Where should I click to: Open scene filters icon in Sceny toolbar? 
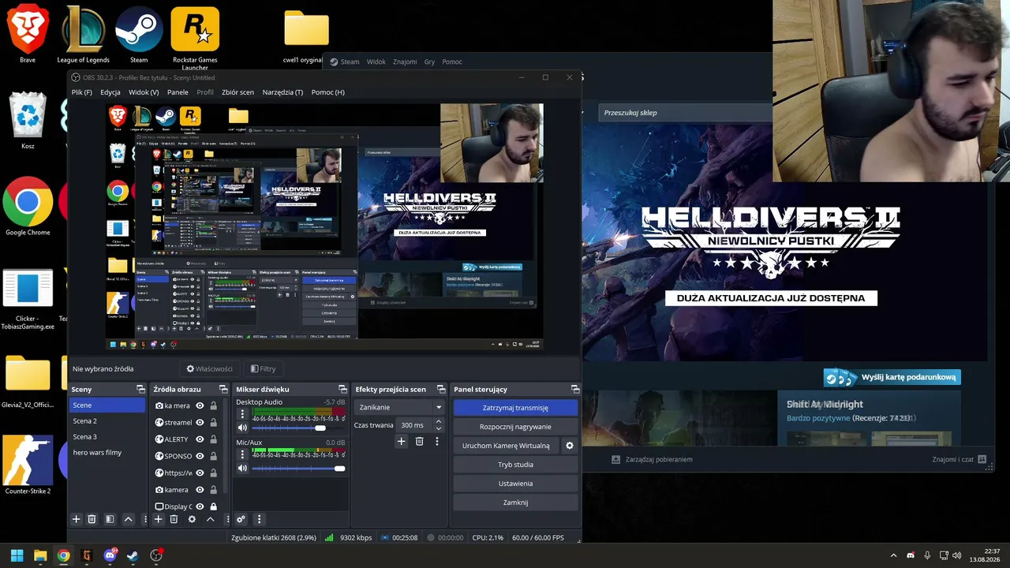(110, 519)
